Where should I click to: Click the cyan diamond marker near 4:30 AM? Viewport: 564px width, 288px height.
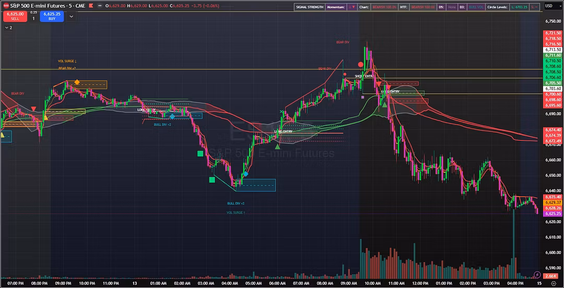coord(245,173)
